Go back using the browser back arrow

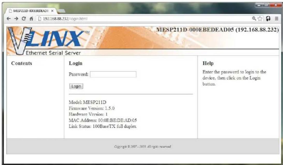point(9,19)
